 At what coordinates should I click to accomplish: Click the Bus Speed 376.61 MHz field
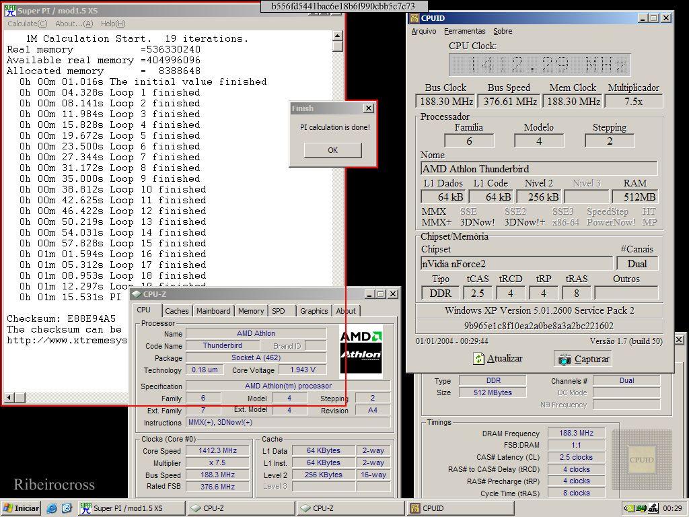click(x=509, y=102)
